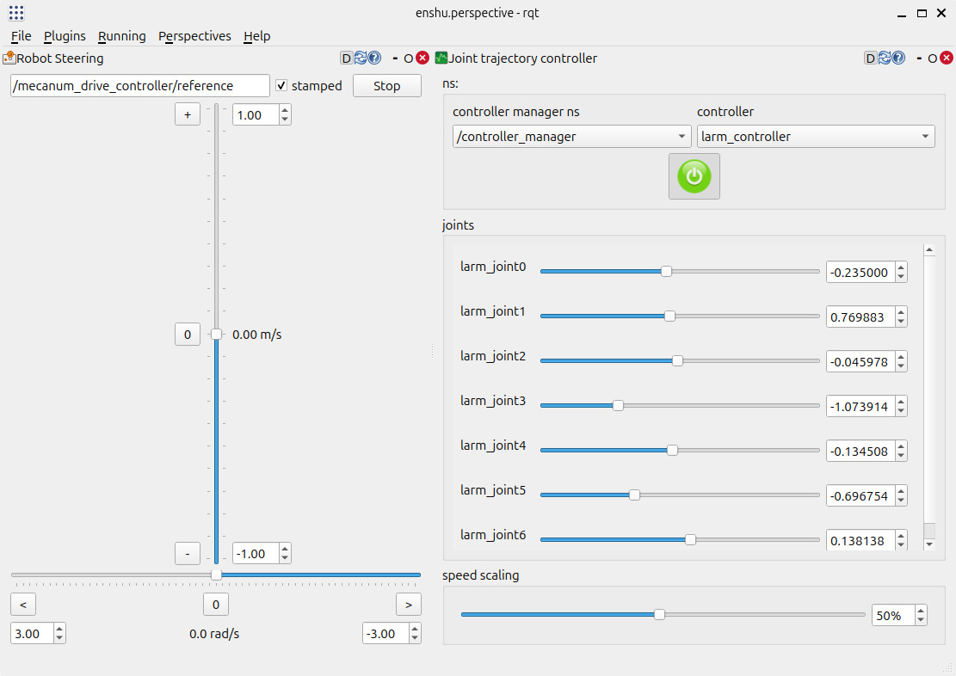Open the Perspectives menu
This screenshot has height=676, width=956.
(194, 36)
